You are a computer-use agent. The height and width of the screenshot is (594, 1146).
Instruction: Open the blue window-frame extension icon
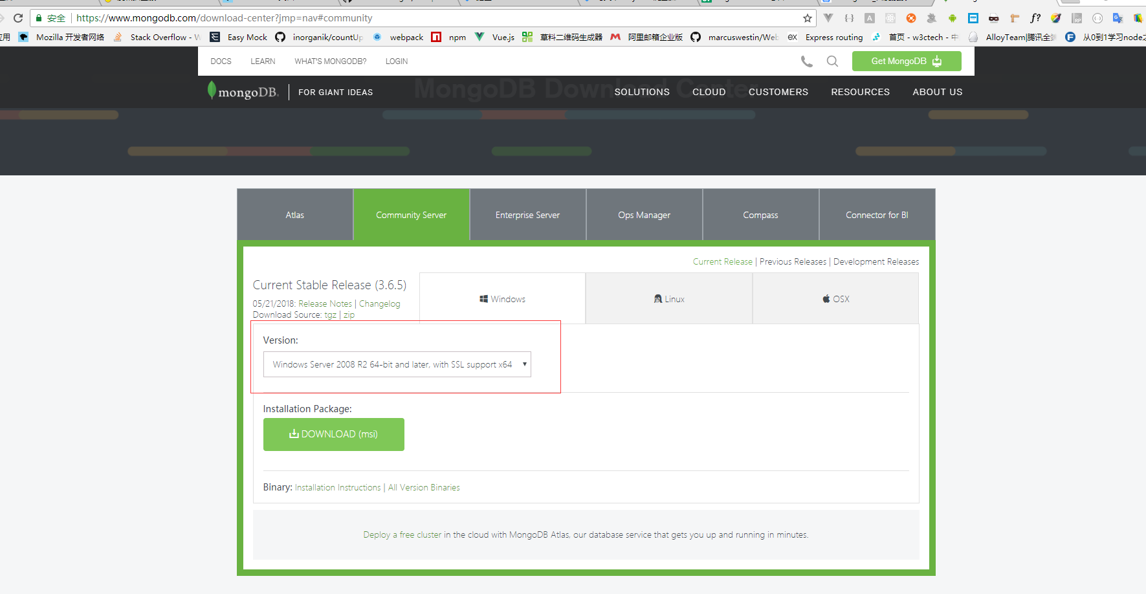pyautogui.click(x=973, y=18)
